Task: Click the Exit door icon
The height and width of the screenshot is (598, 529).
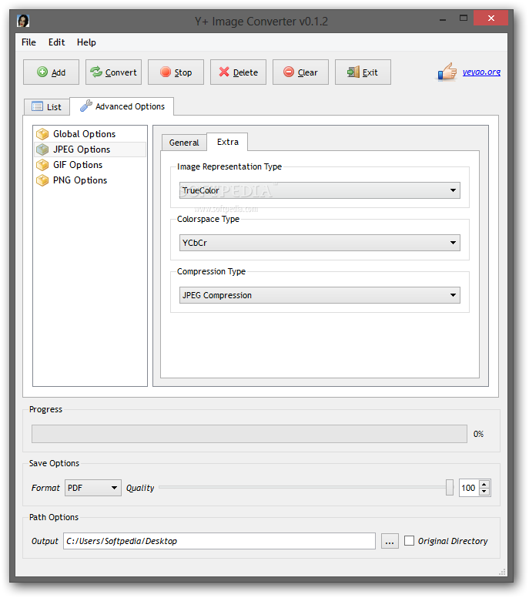Action: point(353,72)
